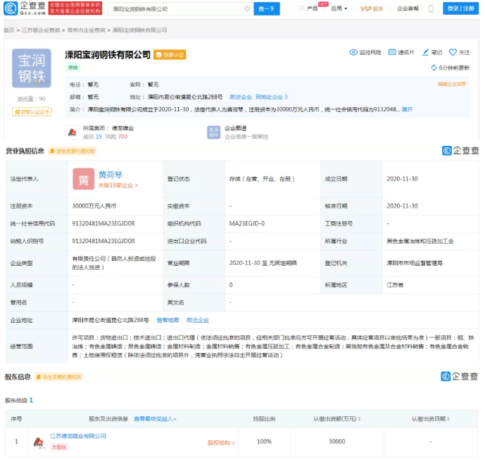Expand the company intro with 展开
Screen dimensions: 485x460
pos(407,109)
